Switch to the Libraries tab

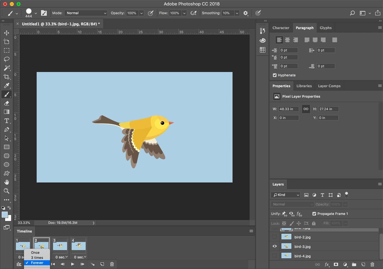304,86
